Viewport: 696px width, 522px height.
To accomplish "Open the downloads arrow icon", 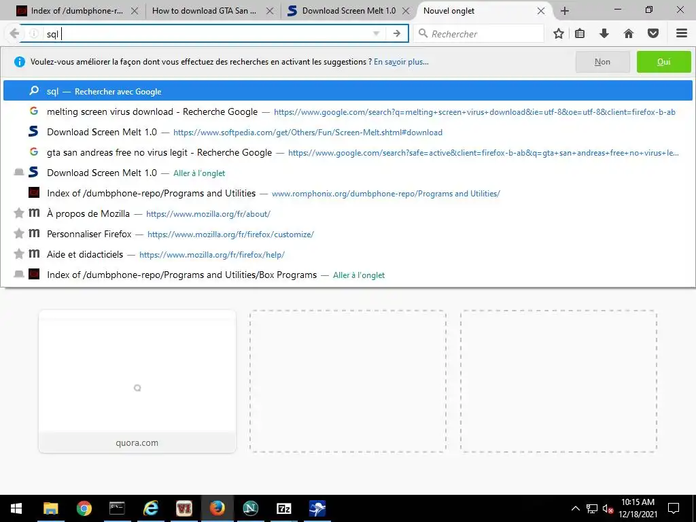I will pos(604,33).
